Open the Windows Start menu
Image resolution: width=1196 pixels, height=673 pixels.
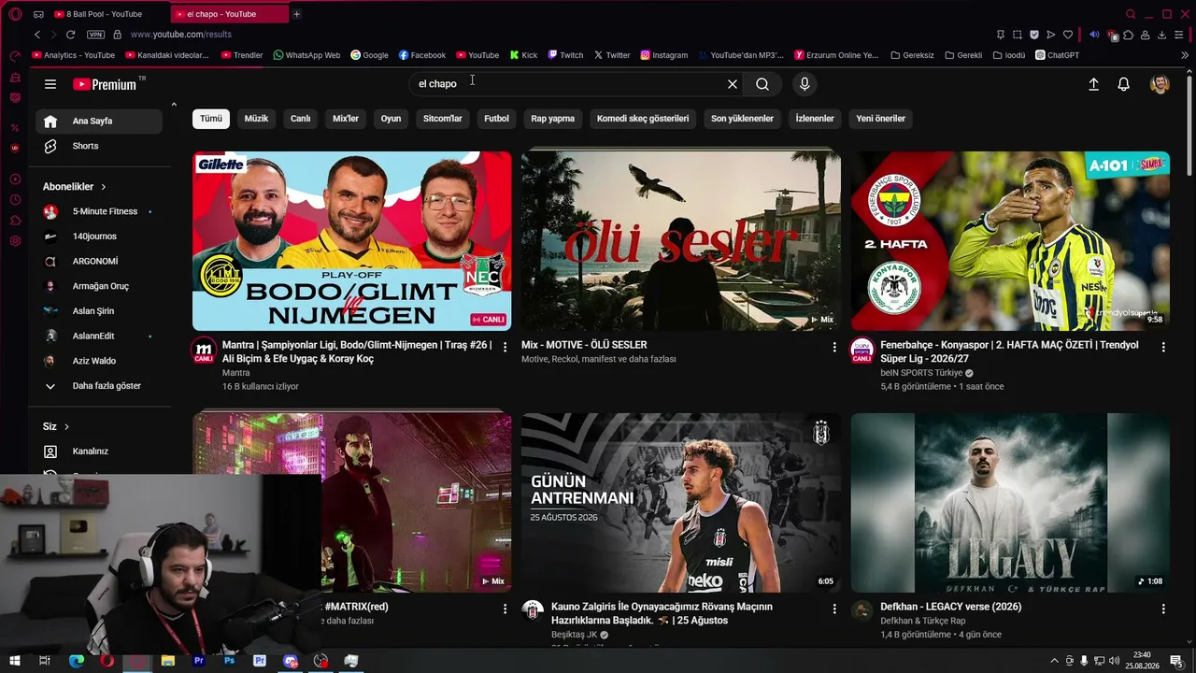pyautogui.click(x=14, y=661)
